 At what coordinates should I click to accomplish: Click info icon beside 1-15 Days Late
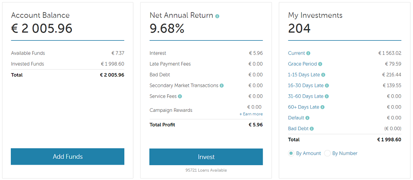[323, 75]
